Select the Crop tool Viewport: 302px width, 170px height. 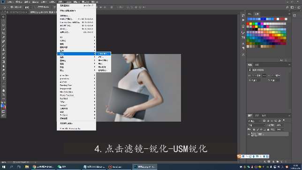coord(3,33)
